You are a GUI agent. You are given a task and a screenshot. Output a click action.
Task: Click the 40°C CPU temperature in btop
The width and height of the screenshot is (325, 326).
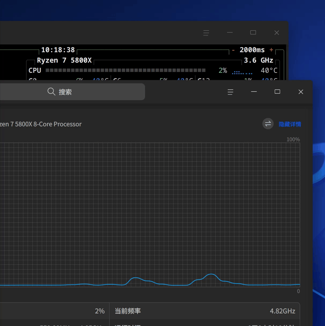click(x=269, y=71)
